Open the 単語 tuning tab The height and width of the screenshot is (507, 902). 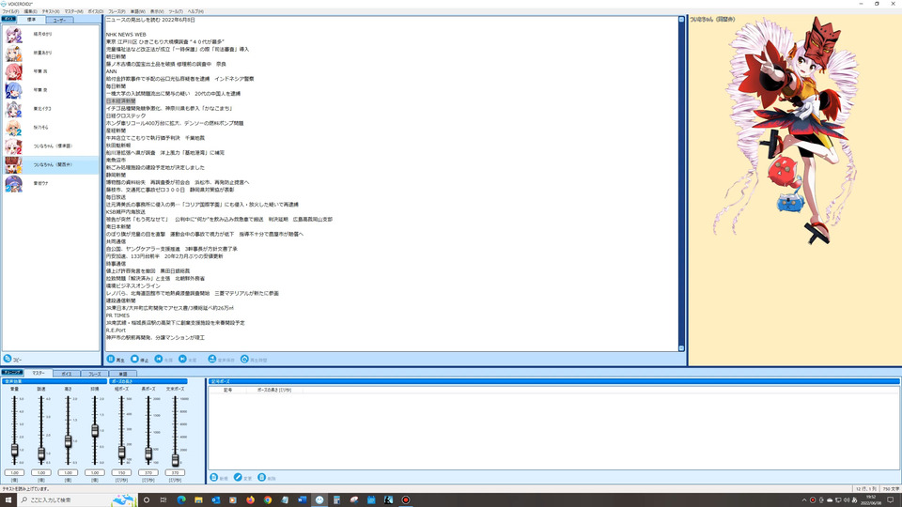pyautogui.click(x=122, y=374)
